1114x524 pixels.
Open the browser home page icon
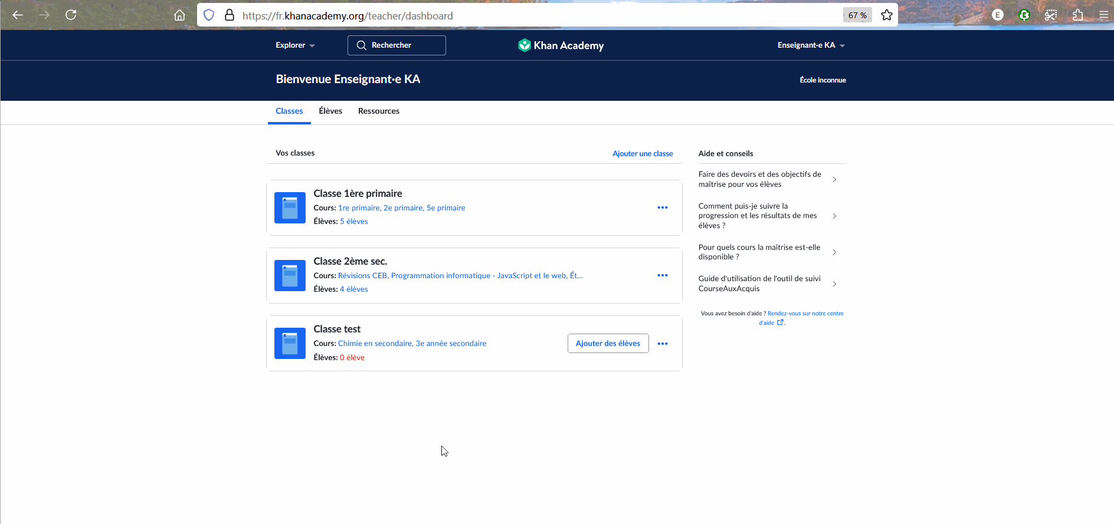point(179,15)
